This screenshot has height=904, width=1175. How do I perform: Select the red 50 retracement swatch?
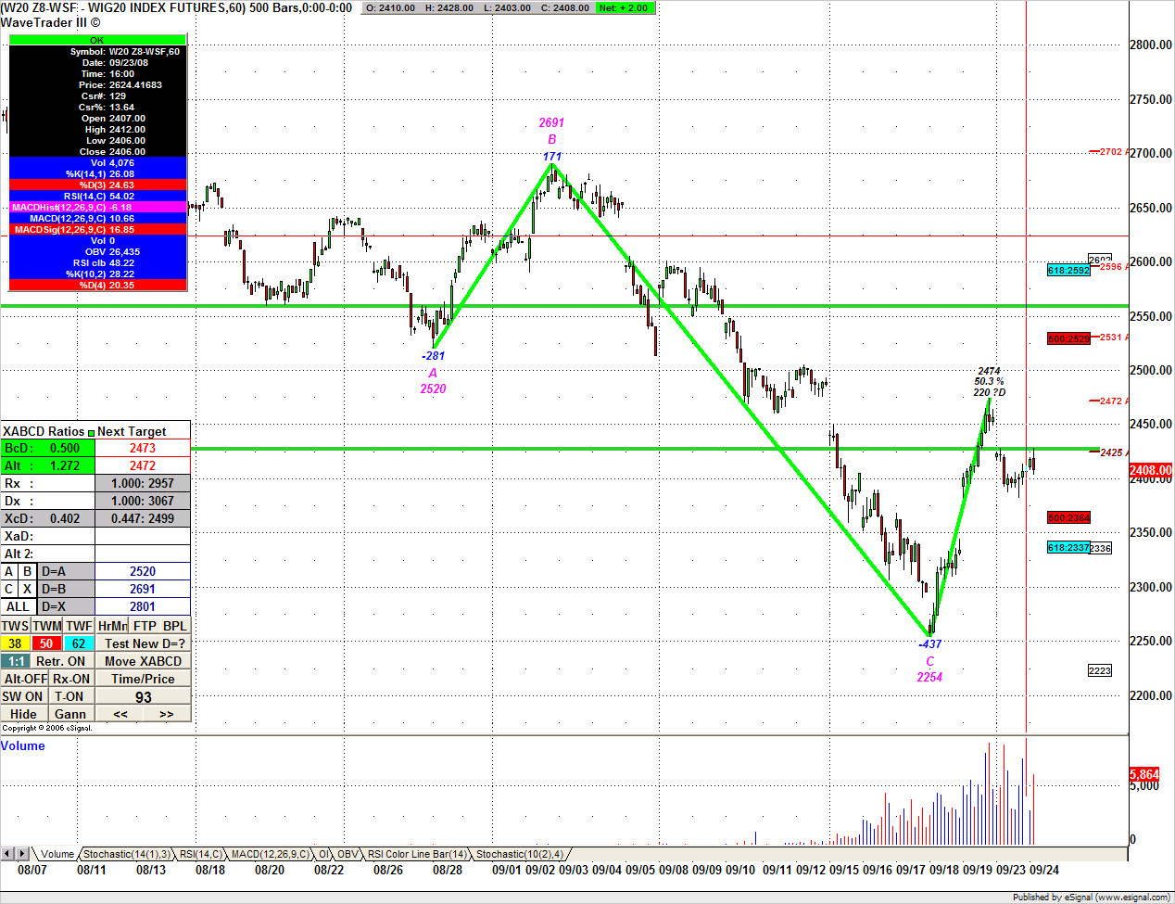coord(47,643)
